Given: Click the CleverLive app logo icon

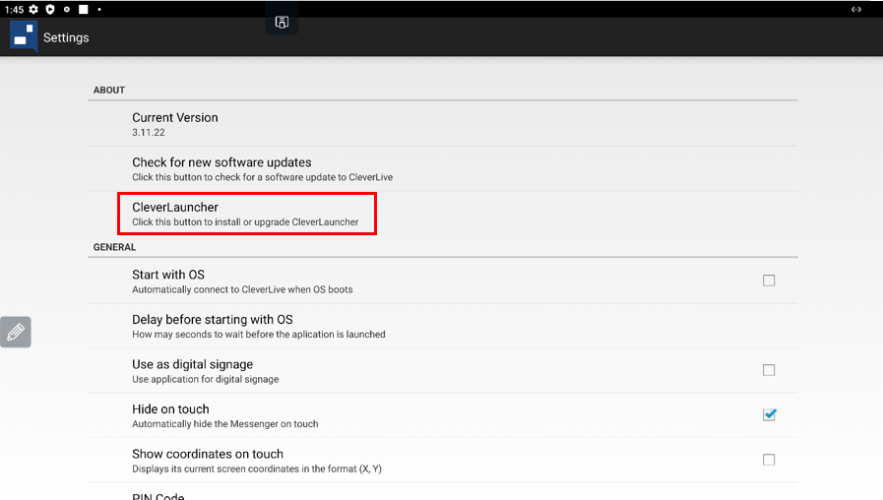Looking at the screenshot, I should [x=24, y=37].
